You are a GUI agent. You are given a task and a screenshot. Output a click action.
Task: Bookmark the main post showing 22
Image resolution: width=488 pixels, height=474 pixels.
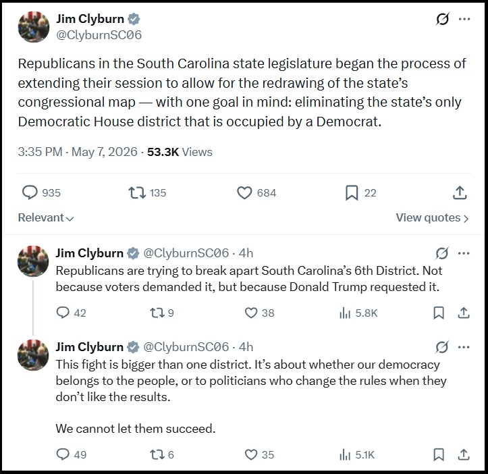click(360, 192)
